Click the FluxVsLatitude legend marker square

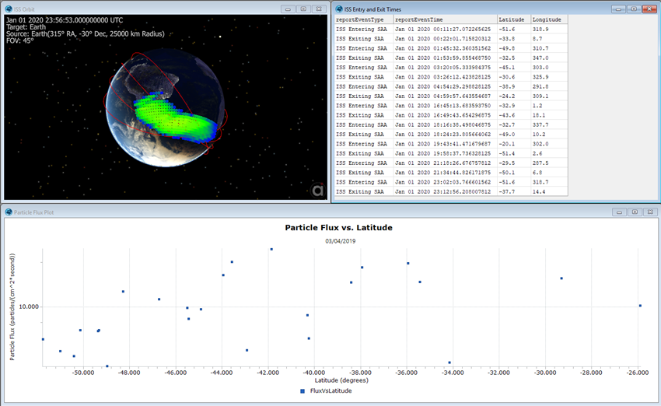pos(303,391)
